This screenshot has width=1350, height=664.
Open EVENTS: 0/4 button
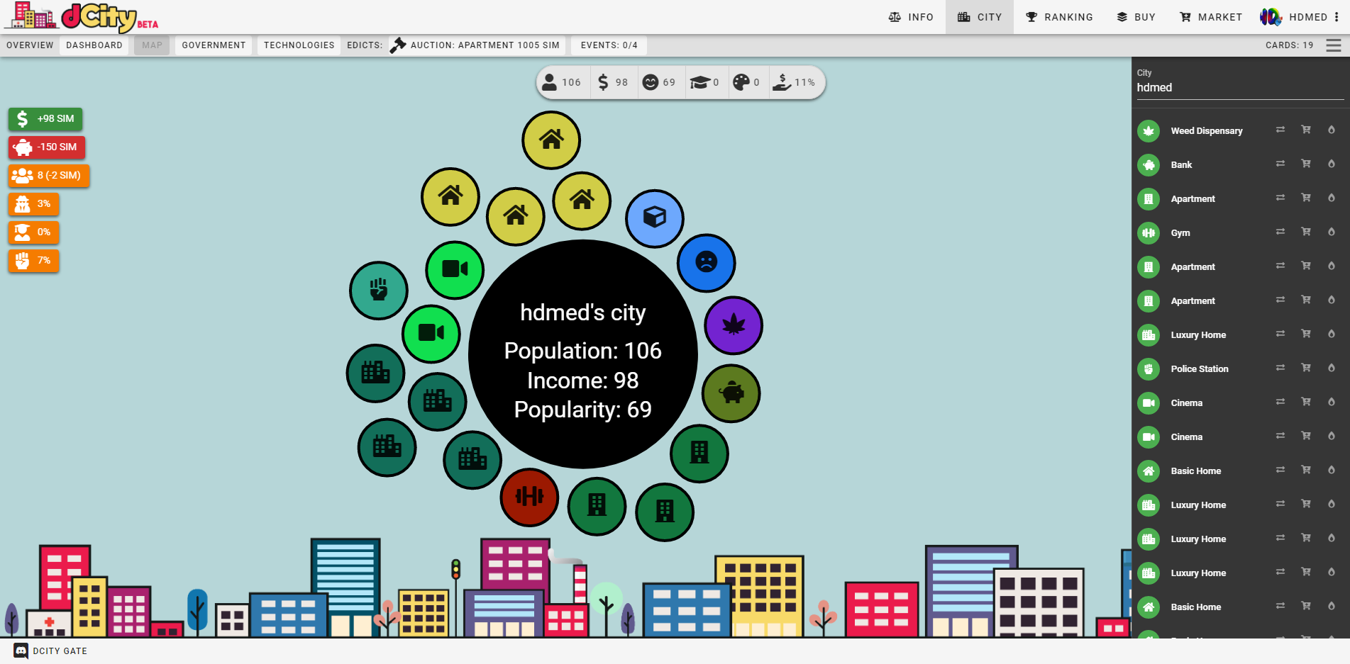tap(609, 45)
